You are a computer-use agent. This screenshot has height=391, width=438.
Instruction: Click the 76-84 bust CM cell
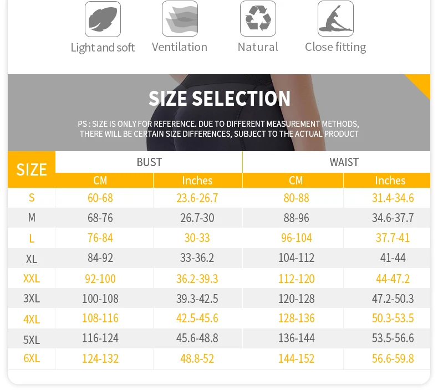(100, 238)
